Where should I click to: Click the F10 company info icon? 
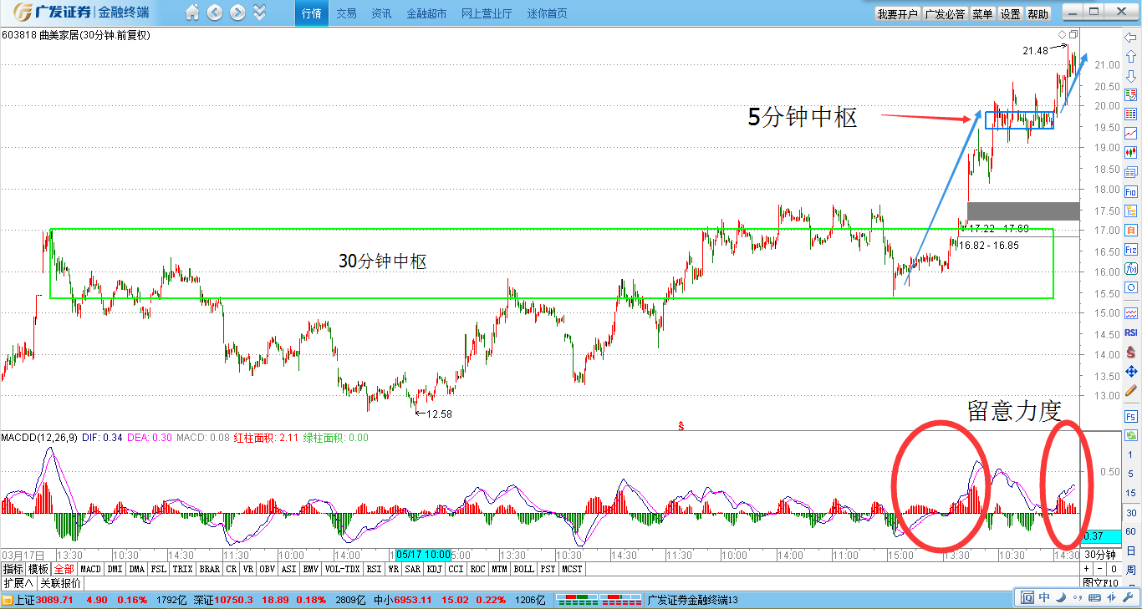coord(1131,191)
